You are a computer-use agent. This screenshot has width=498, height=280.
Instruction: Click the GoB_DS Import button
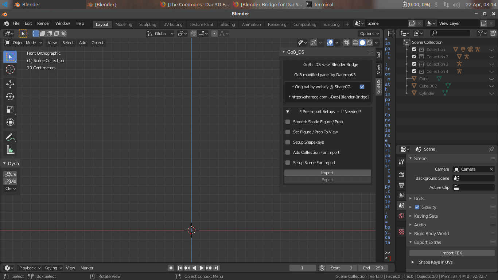click(x=327, y=173)
